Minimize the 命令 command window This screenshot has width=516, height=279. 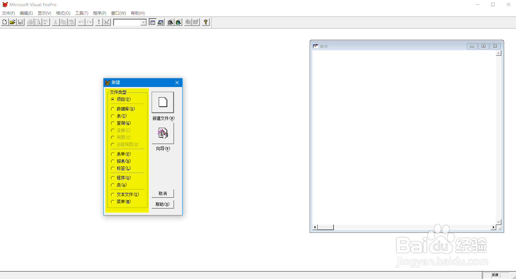[x=472, y=46]
